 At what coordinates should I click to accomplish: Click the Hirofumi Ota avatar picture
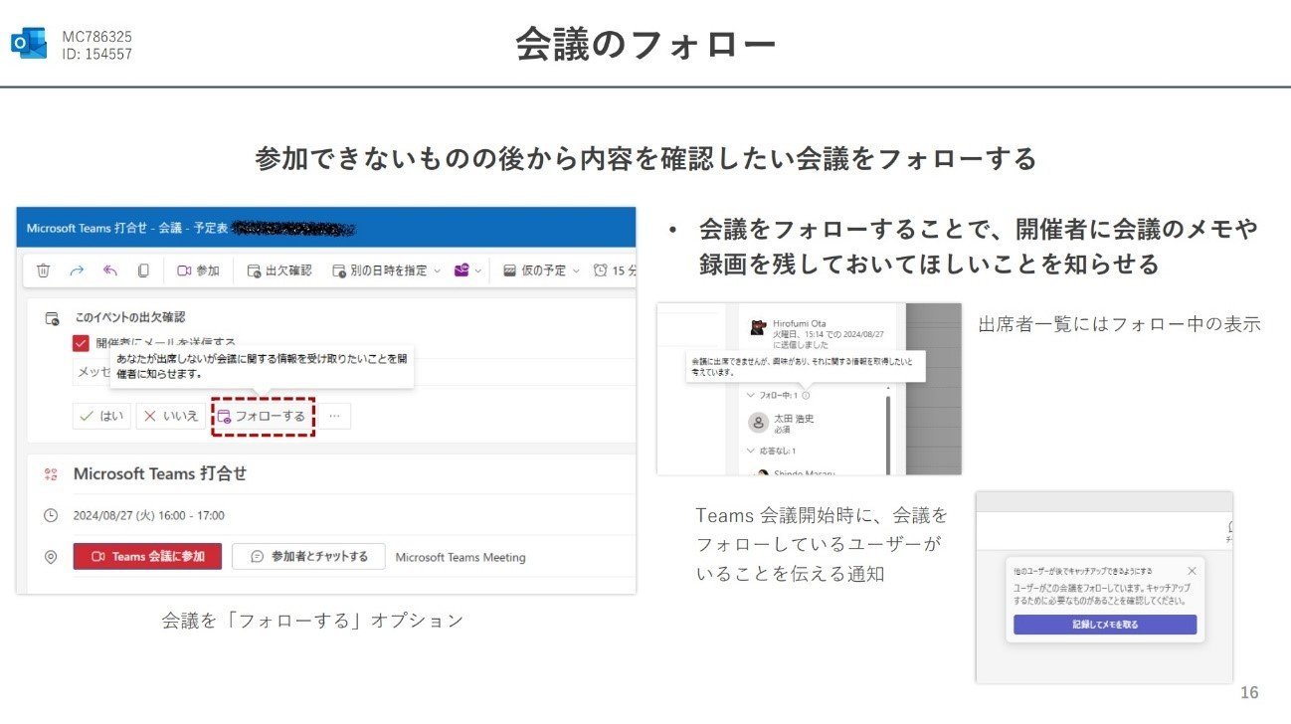758,326
